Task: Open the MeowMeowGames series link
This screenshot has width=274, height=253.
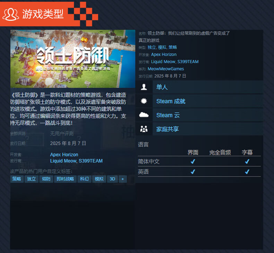Action: pos(165,69)
